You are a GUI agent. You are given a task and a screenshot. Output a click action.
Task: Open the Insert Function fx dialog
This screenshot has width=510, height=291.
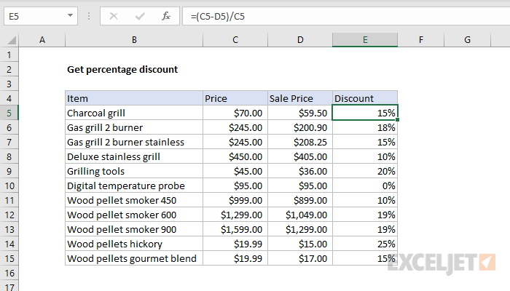click(x=165, y=15)
